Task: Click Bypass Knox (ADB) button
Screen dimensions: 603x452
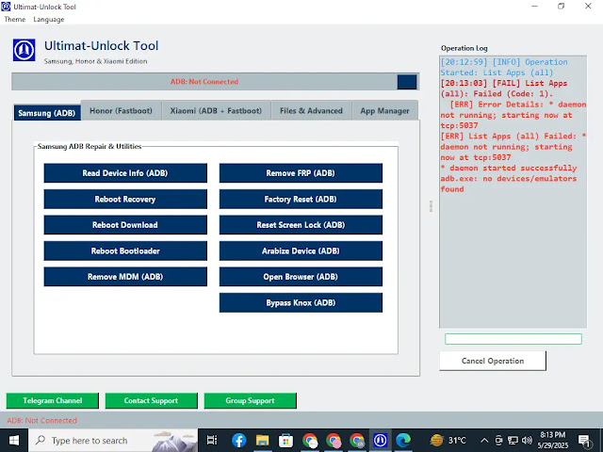Action: pos(301,302)
